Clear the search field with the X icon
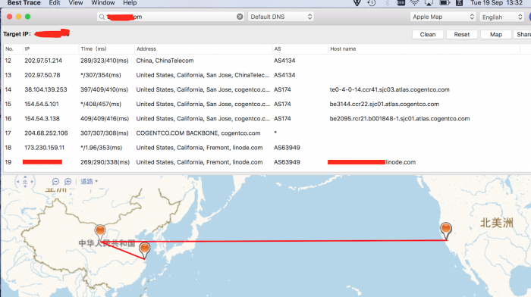 tap(240, 17)
